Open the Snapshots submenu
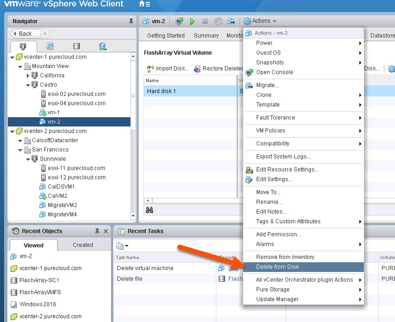The height and width of the screenshot is (322, 395). pos(304,63)
